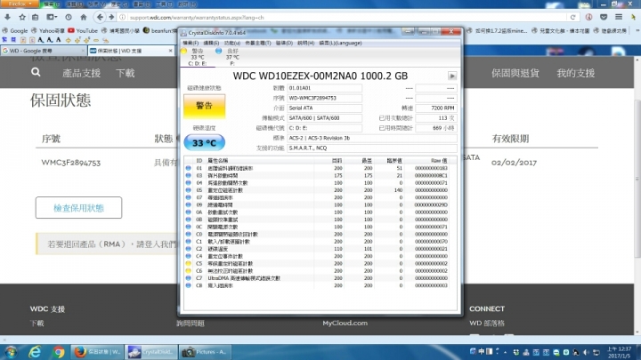This screenshot has height=360, width=641.
Task: Click firmware field 01.01A01
Action: [324, 88]
